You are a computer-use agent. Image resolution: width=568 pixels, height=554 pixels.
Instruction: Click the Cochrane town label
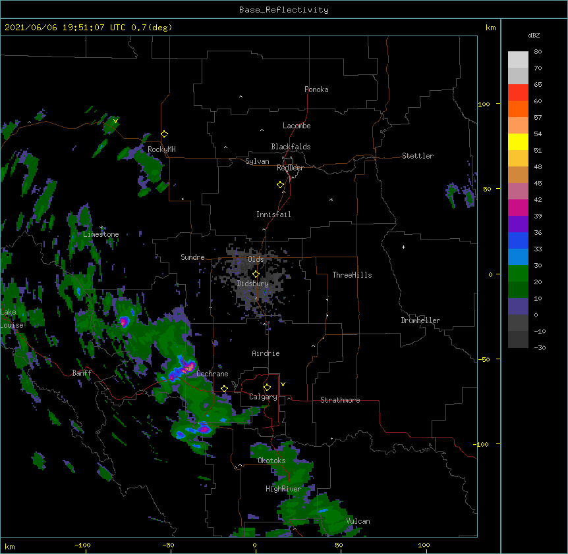click(212, 374)
